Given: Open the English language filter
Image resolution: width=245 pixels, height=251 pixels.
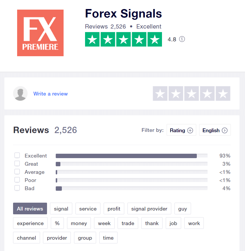Looking at the screenshot, I should pos(215,130).
